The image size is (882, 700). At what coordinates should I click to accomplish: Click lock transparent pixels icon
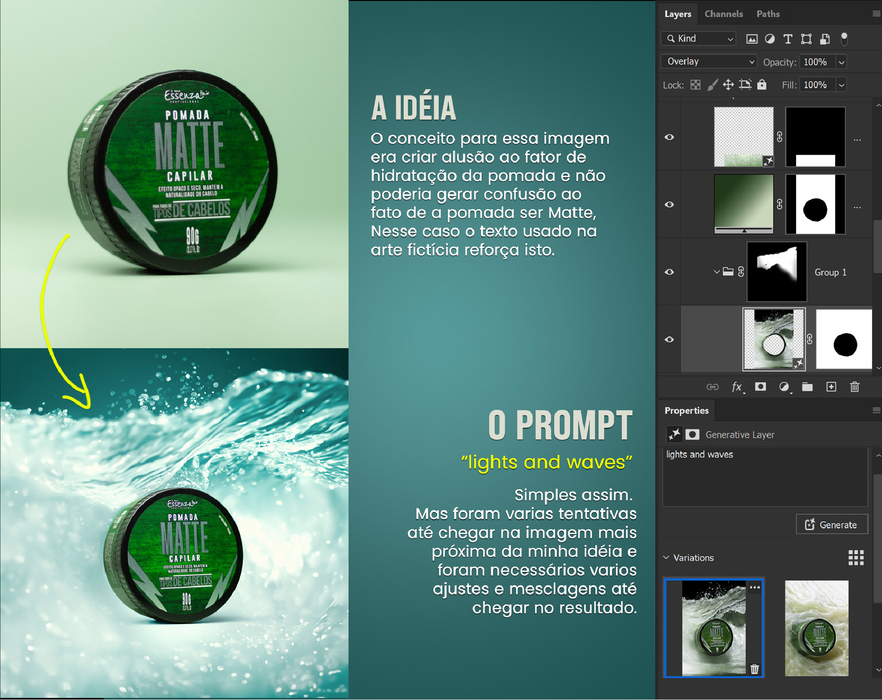[x=695, y=85]
